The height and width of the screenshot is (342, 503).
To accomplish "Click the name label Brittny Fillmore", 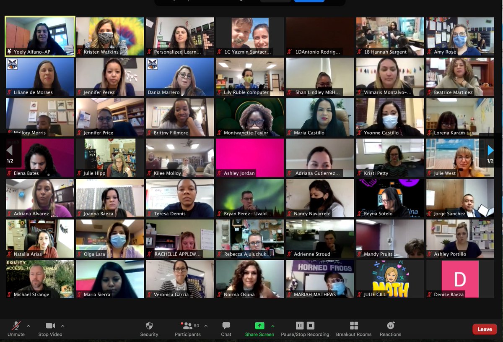I will click(x=170, y=133).
